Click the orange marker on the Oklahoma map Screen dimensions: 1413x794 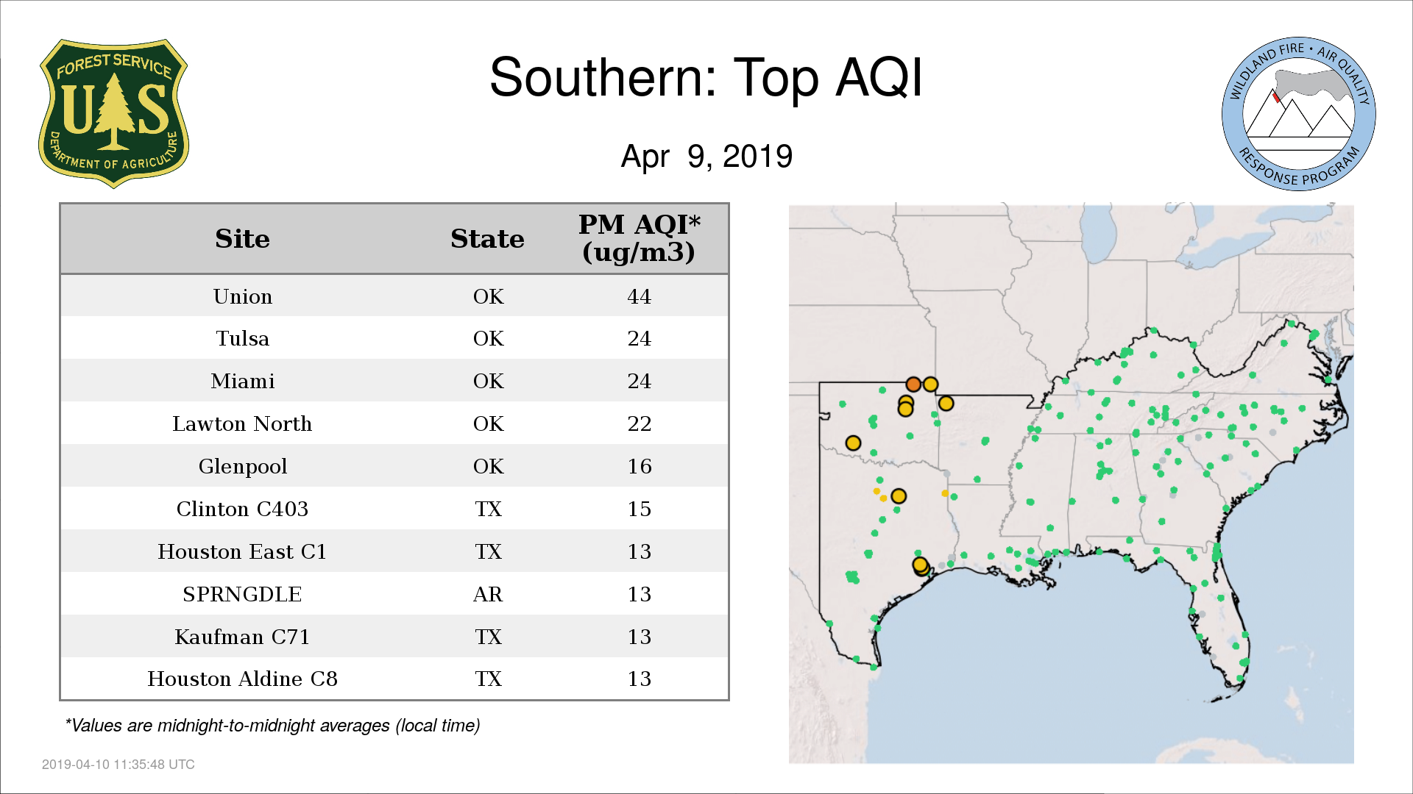(913, 384)
